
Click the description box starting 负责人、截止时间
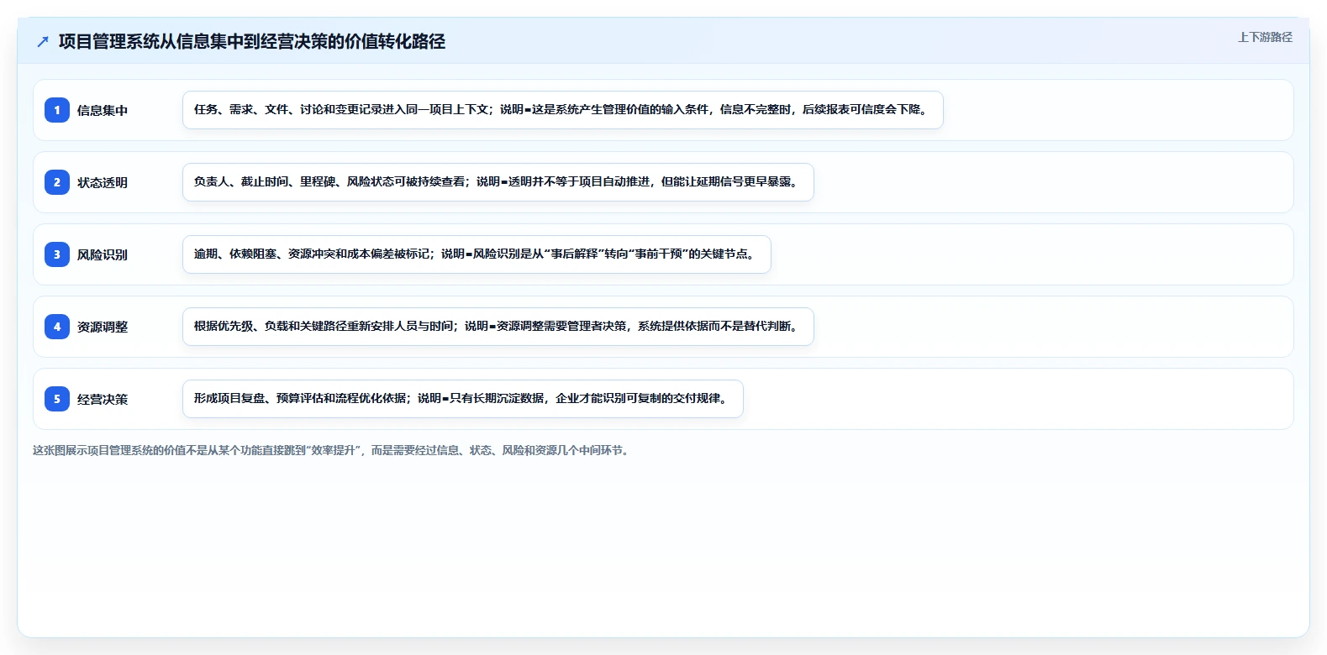tap(498, 182)
